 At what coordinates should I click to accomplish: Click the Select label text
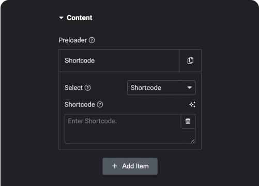73,88
